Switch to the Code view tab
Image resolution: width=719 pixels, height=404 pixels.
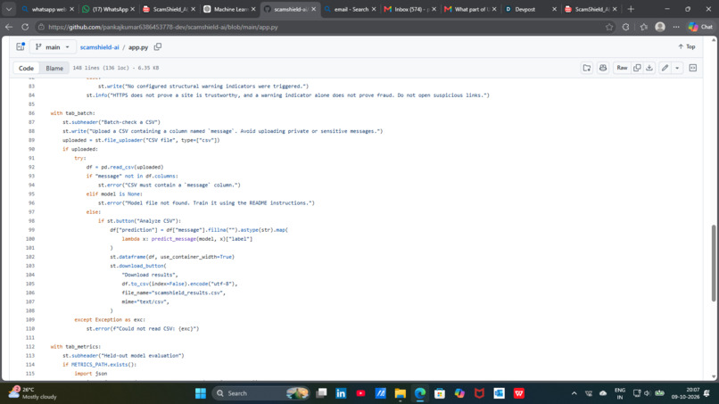click(26, 68)
